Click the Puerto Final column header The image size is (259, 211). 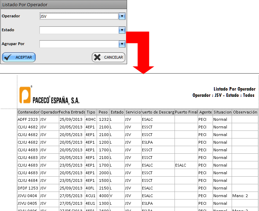[186, 112]
